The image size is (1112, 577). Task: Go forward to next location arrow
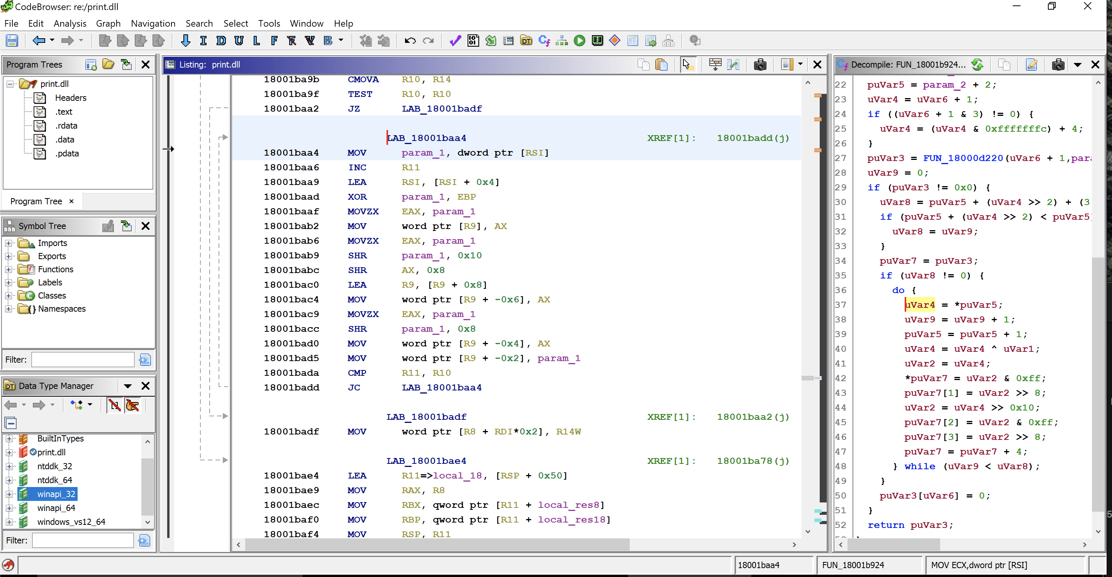[x=67, y=41]
